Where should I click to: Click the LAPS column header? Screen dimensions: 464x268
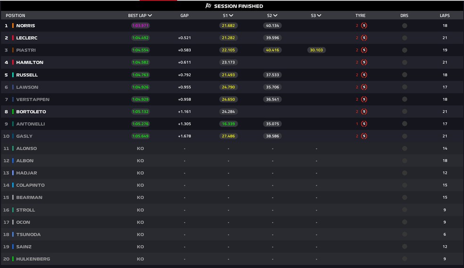click(x=445, y=16)
